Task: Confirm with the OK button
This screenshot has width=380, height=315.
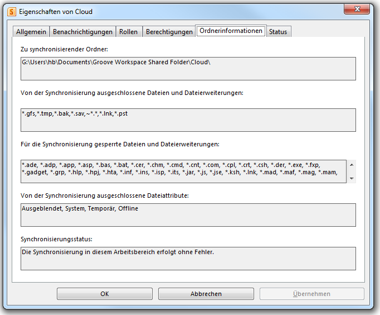Action: [104, 294]
